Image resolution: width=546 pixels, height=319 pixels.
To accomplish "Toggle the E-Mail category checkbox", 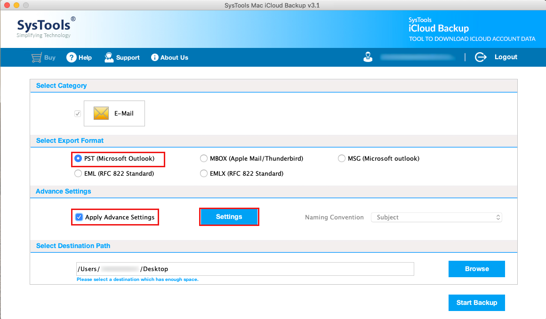I will pyautogui.click(x=78, y=114).
